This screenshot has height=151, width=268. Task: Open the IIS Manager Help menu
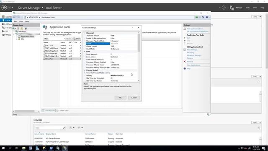27,21
